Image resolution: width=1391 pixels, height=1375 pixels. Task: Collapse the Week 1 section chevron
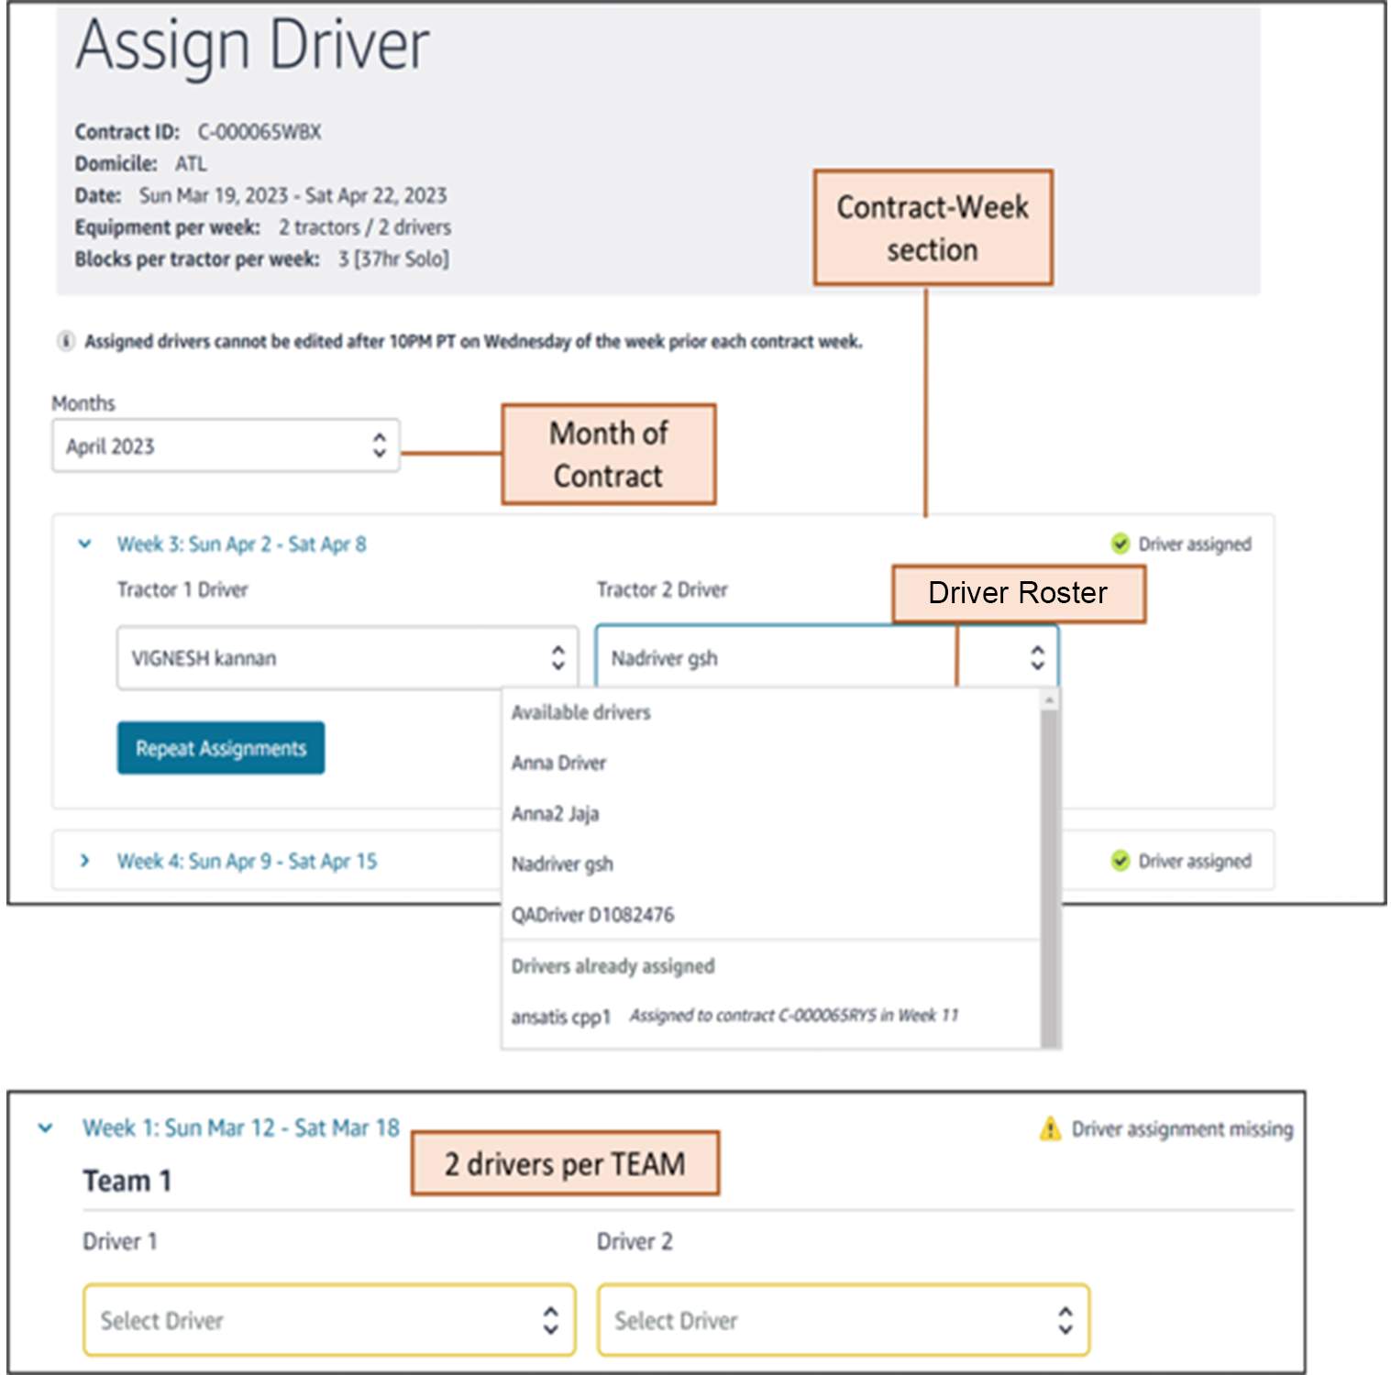[45, 1128]
